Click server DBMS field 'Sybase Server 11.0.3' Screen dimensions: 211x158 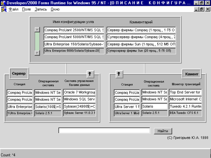(x=79, y=113)
